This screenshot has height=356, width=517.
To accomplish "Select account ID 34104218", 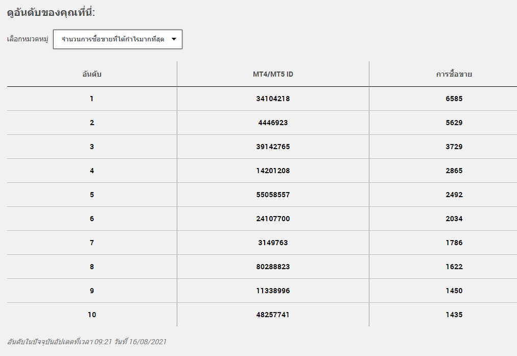I will pos(273,99).
